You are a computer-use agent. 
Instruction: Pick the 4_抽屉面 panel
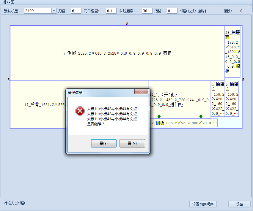[x=218, y=99]
